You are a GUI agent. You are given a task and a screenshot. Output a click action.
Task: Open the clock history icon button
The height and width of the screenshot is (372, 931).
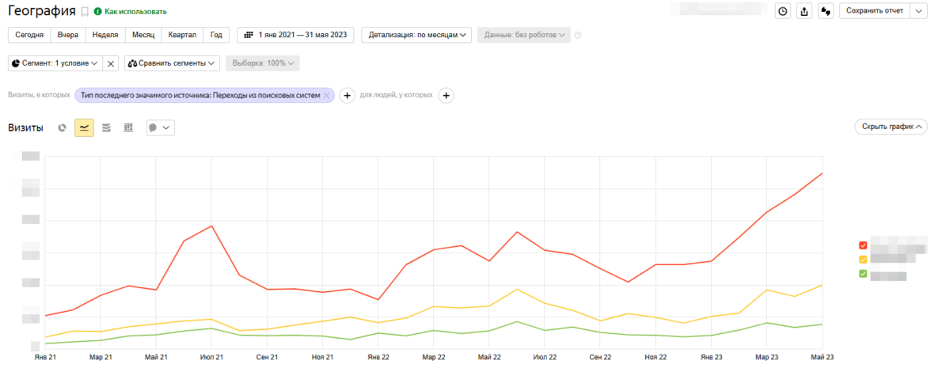click(783, 11)
